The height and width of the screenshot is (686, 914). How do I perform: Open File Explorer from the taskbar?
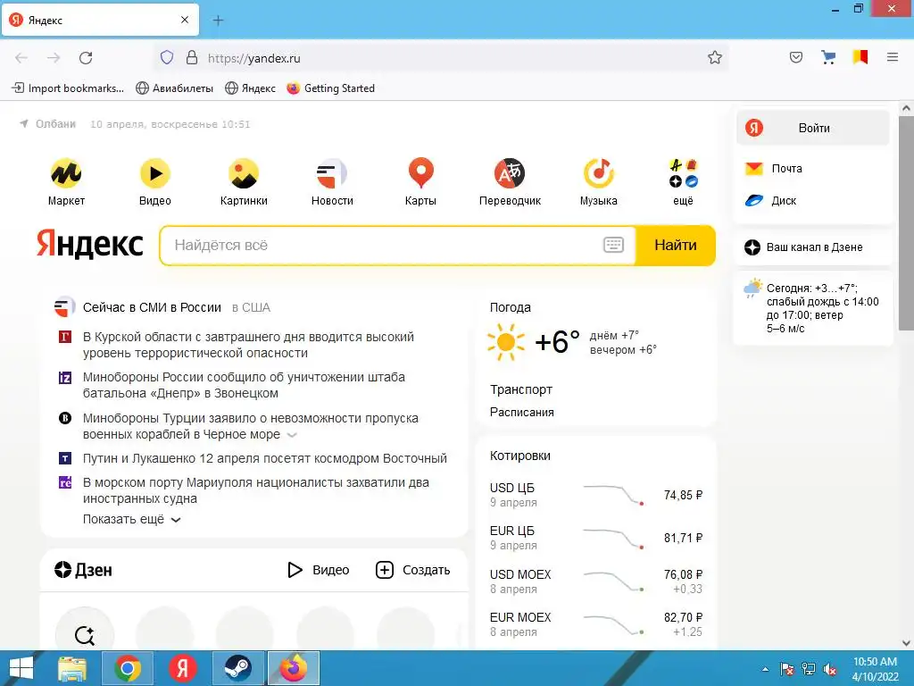[72, 668]
